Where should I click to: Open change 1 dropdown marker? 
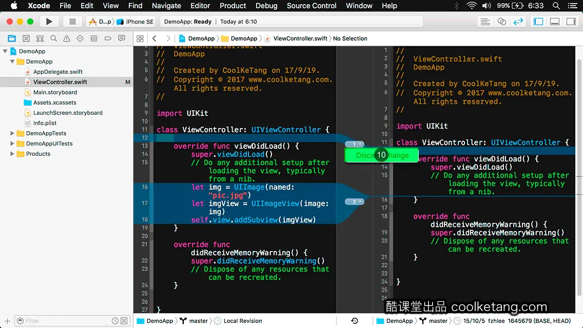pyautogui.click(x=354, y=144)
